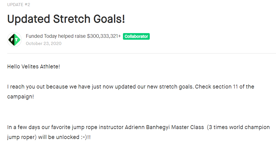Click the 'Master Class' words

click(x=188, y=127)
